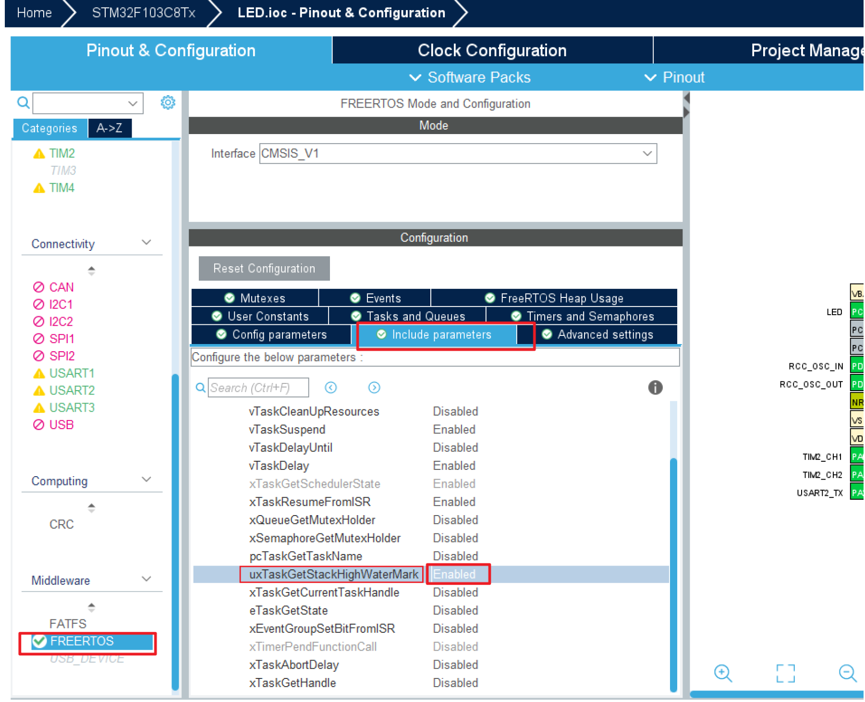Collapse the Connectivity category
865x702 pixels.
[x=146, y=243]
